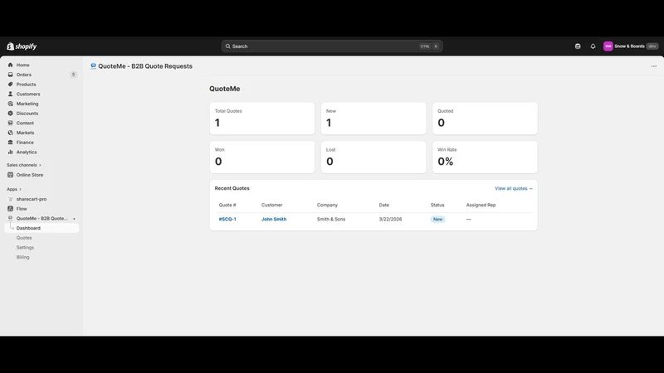664x373 pixels.
Task: Click the Analytics bar chart icon
Action: coord(10,153)
